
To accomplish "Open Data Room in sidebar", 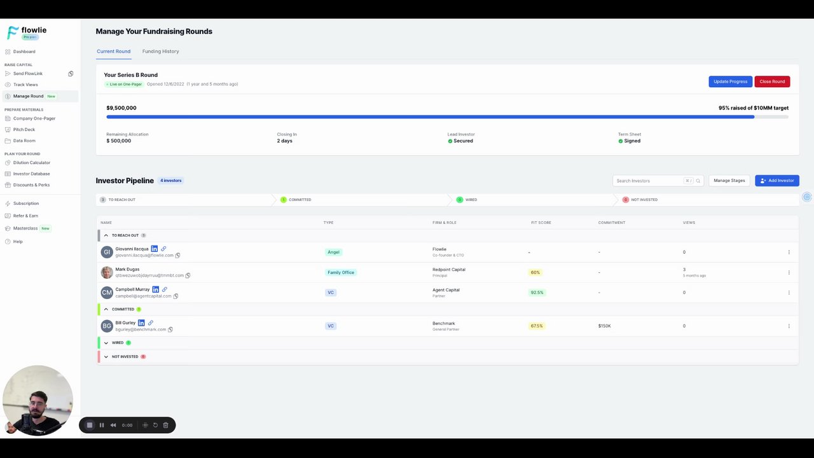I will click(24, 141).
